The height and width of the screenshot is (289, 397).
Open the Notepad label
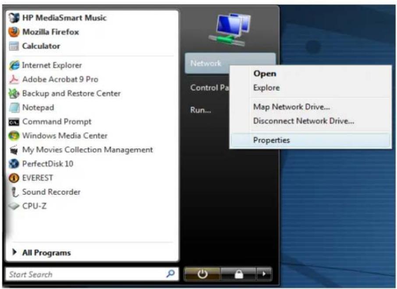tap(38, 107)
